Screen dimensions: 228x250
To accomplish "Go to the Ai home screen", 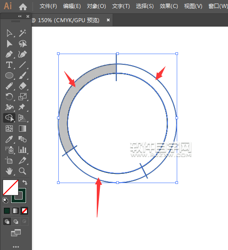I will (x=23, y=7).
